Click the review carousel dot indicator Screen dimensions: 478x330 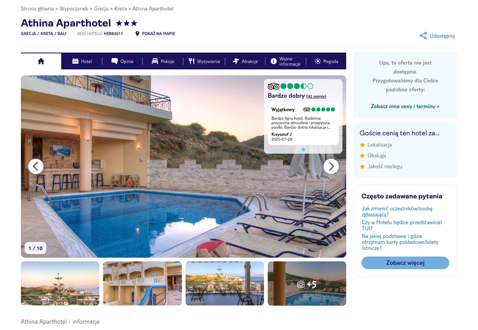pos(303,149)
